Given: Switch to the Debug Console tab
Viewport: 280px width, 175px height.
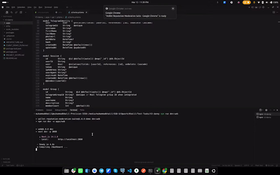Looking at the screenshot, I should click(x=61, y=110).
